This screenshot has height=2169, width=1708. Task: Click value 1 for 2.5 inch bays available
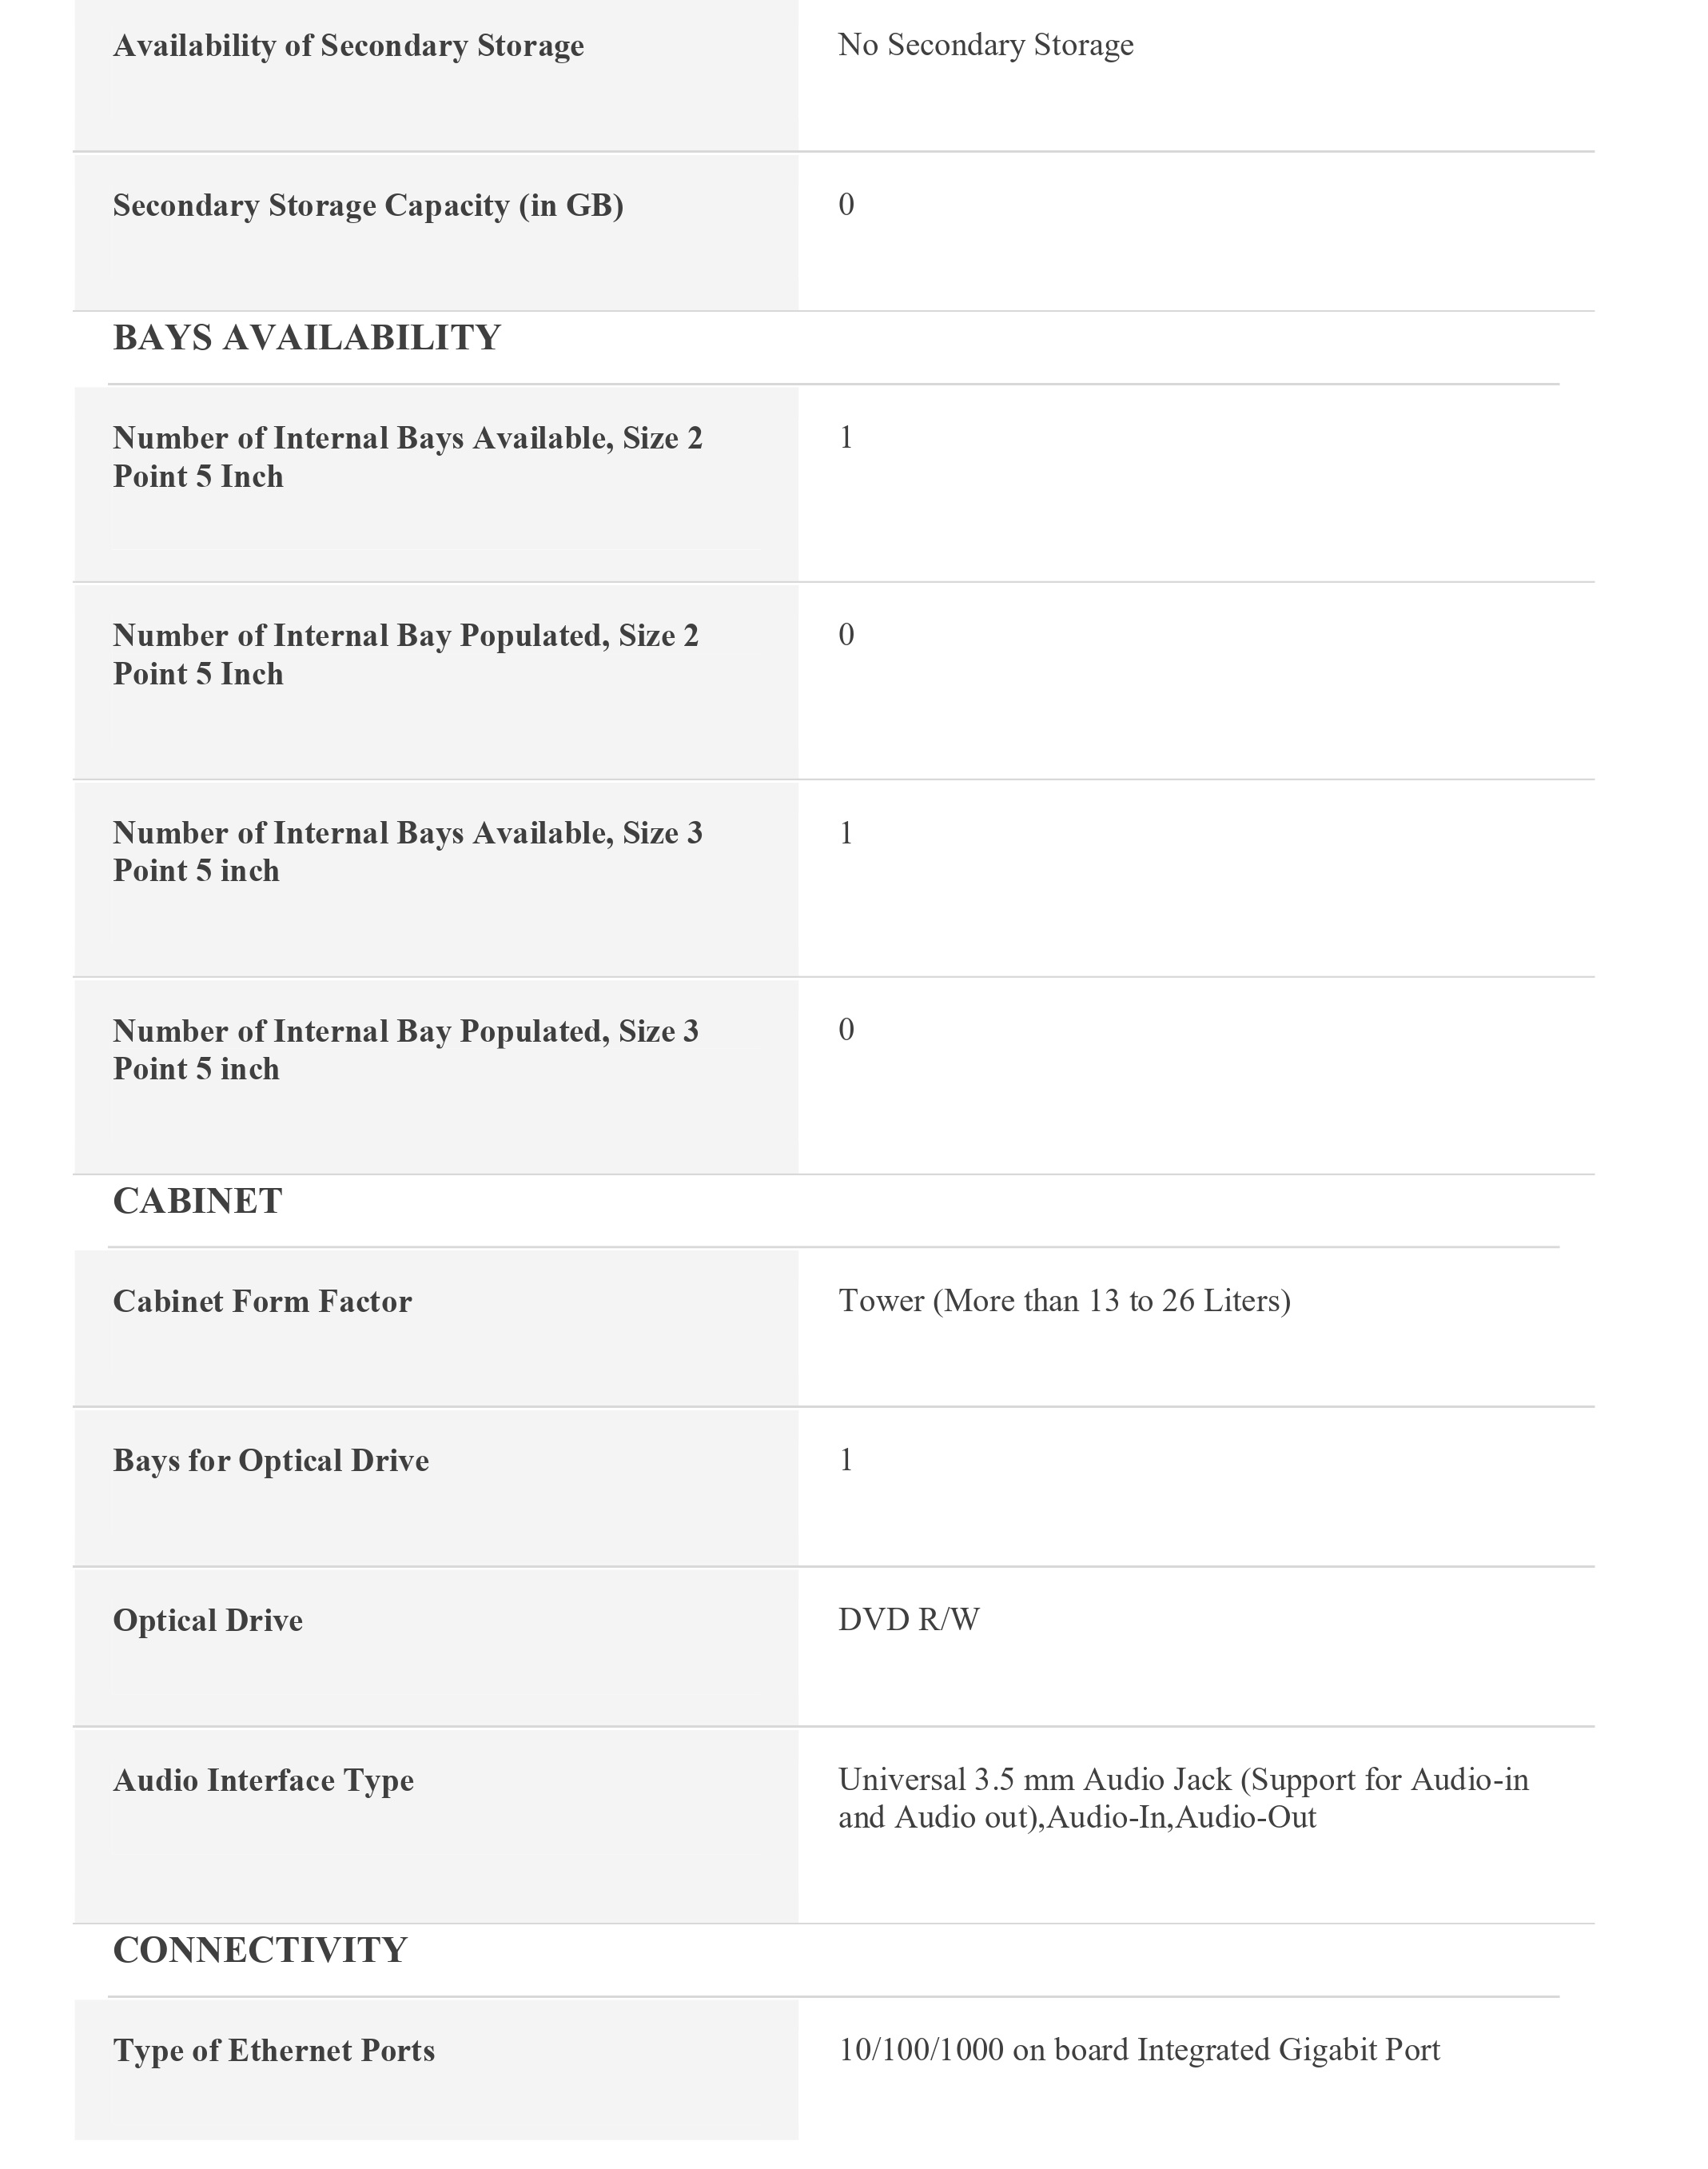pos(846,437)
